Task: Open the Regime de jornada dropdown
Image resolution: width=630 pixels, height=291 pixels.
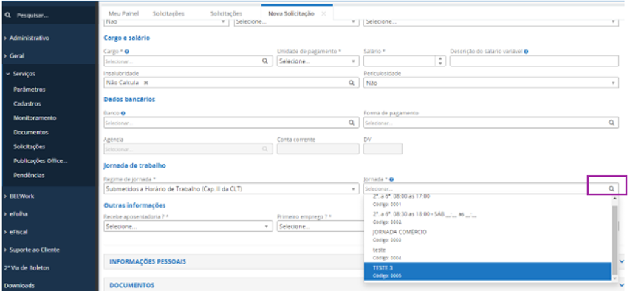Action: [231, 188]
